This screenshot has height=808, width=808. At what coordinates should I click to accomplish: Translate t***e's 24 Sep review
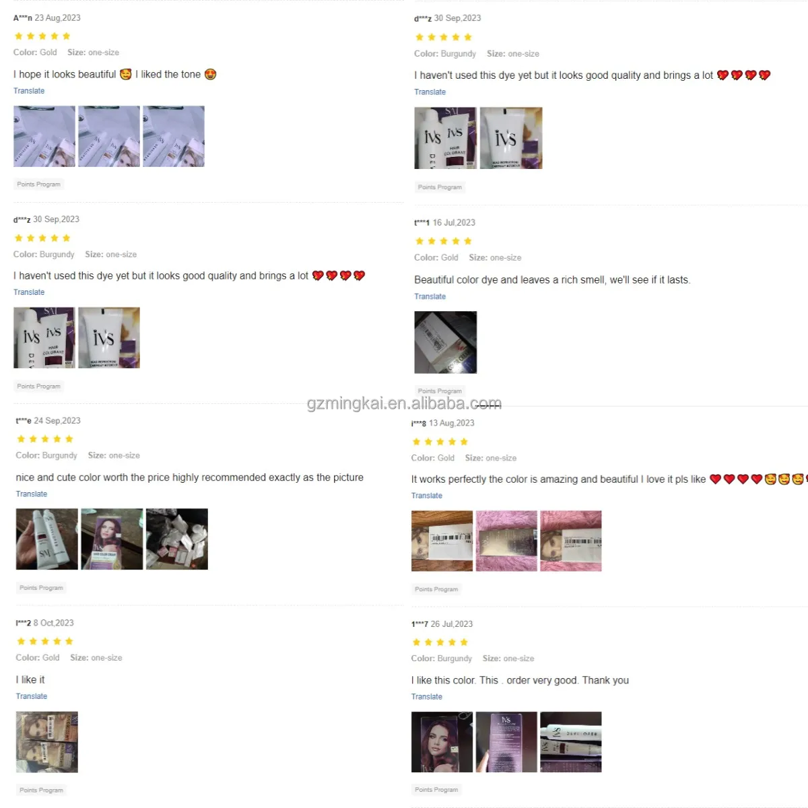coord(32,494)
